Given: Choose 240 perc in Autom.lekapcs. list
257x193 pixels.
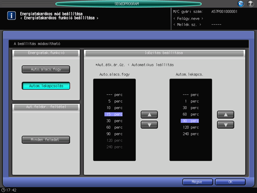Looking at the screenshot, I should (190, 134).
